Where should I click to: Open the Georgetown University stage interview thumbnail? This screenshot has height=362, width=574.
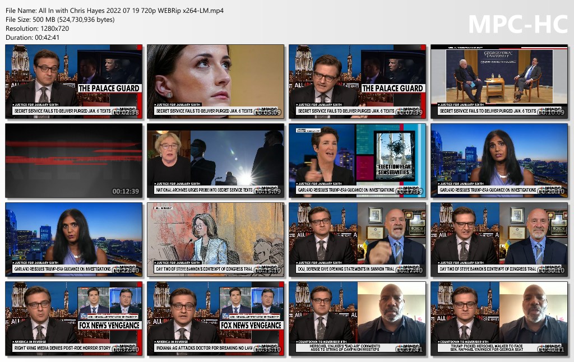click(x=499, y=82)
